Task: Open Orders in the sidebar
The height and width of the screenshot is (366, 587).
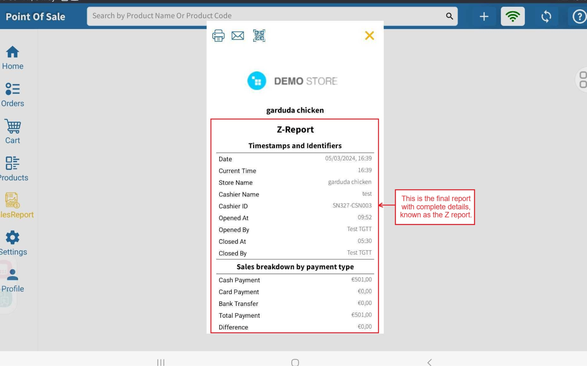Action: 12,95
